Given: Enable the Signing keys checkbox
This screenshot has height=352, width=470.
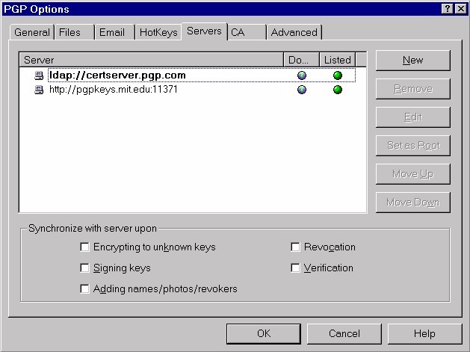Looking at the screenshot, I should coord(84,268).
